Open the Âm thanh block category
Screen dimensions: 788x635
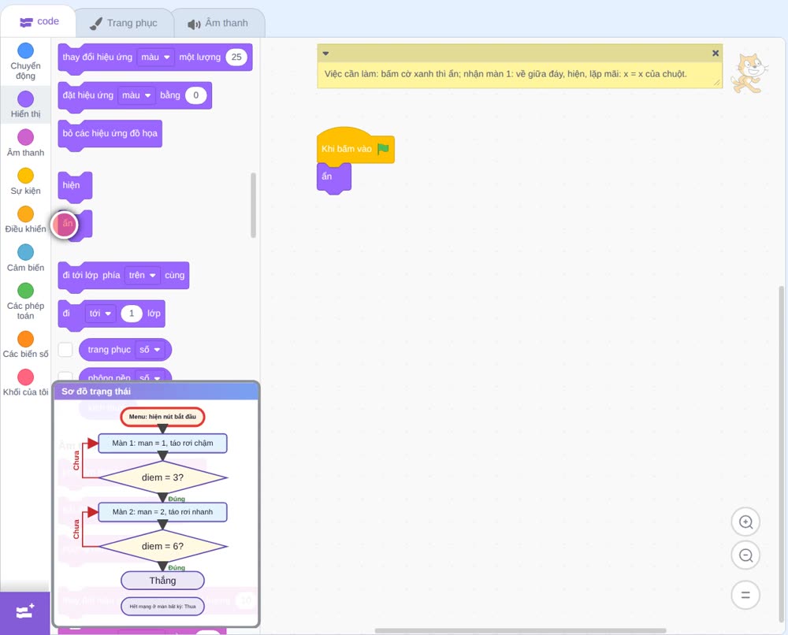pyautogui.click(x=26, y=143)
